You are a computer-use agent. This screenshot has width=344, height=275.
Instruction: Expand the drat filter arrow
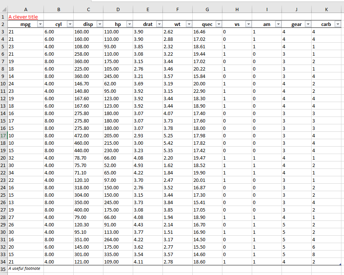(159, 24)
